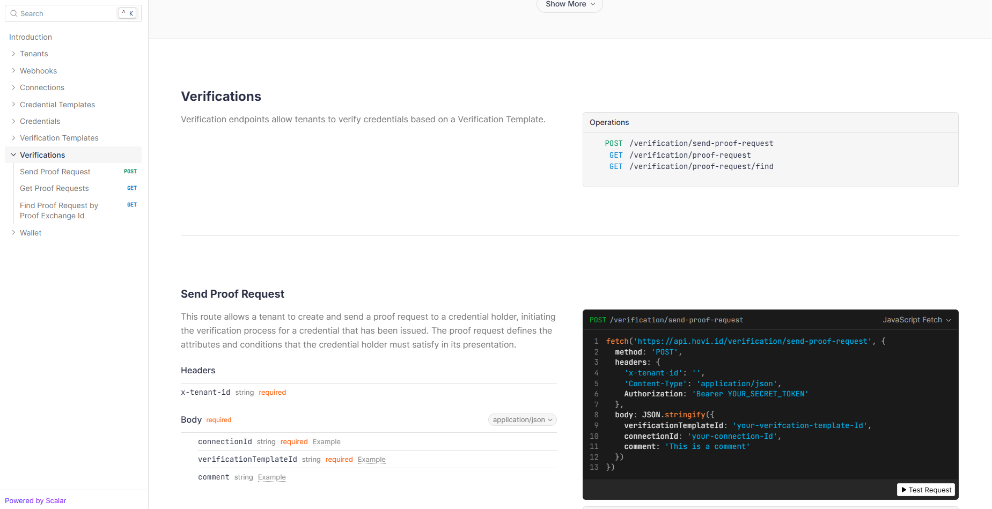Viewport: 992px width, 509px height.
Task: Expand the Wallet section chevron
Action: click(x=13, y=233)
